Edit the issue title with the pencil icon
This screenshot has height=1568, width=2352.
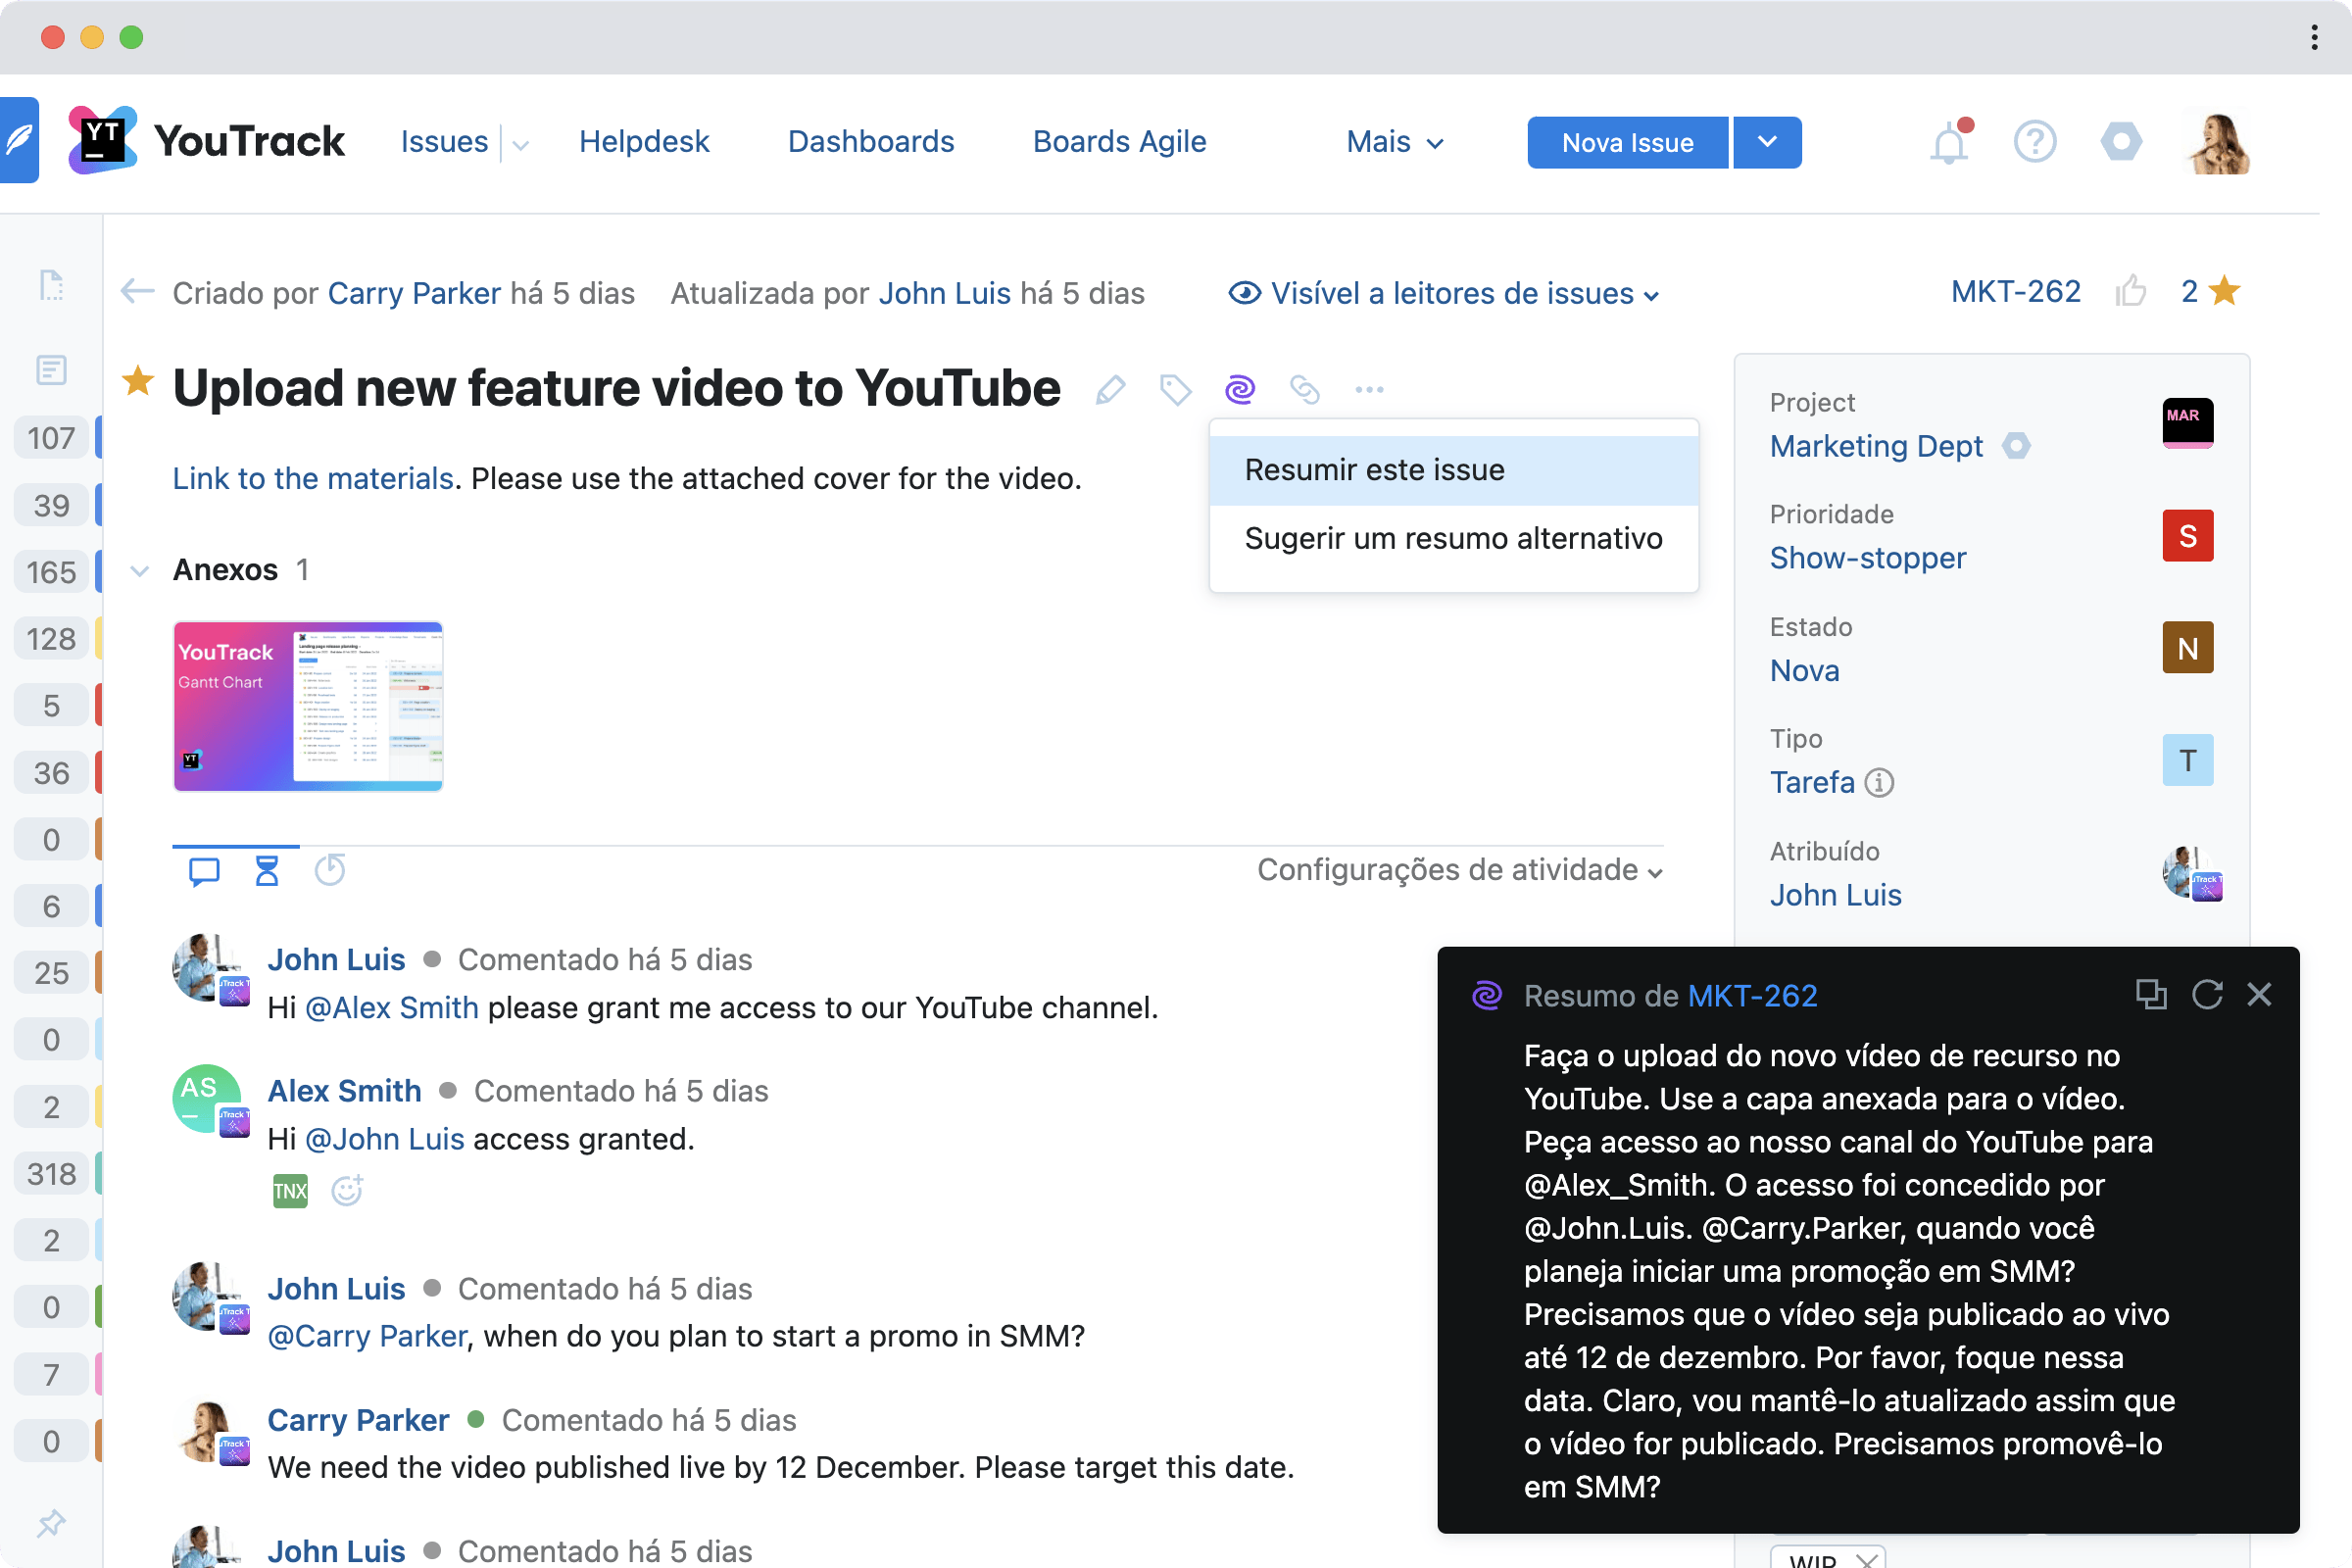(1109, 390)
